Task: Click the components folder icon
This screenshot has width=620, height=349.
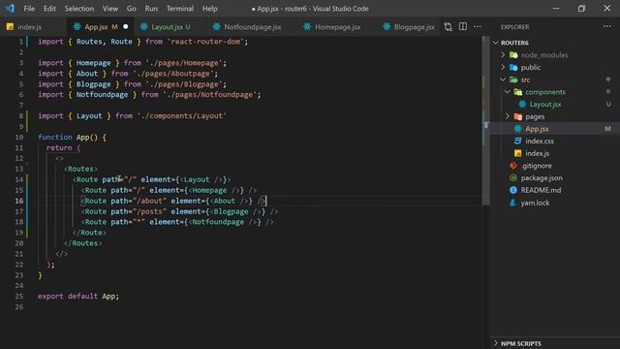Action: (x=518, y=92)
